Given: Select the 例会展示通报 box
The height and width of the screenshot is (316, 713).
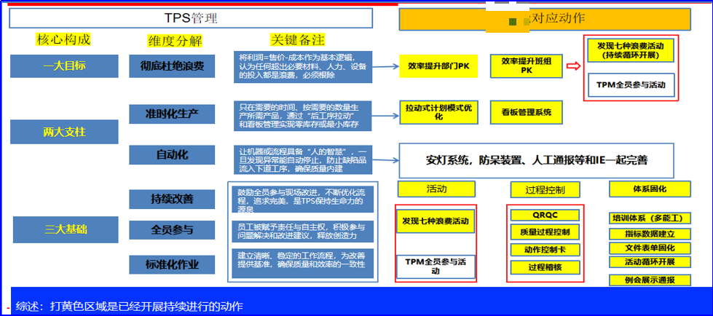Looking at the screenshot, I should (650, 280).
